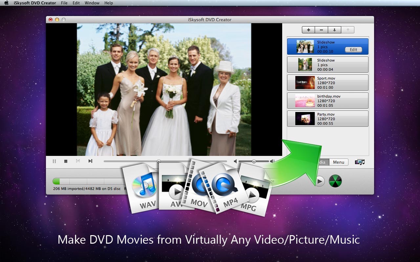Image resolution: width=420 pixels, height=262 pixels.
Task: Open the Edit menu
Action: [76, 3]
